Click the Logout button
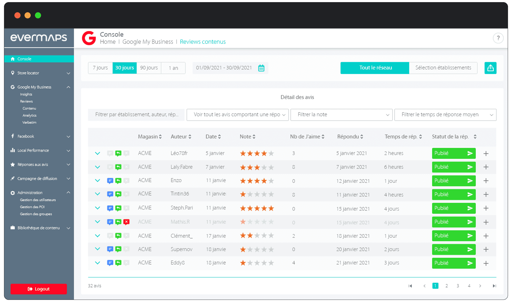 pos(39,289)
